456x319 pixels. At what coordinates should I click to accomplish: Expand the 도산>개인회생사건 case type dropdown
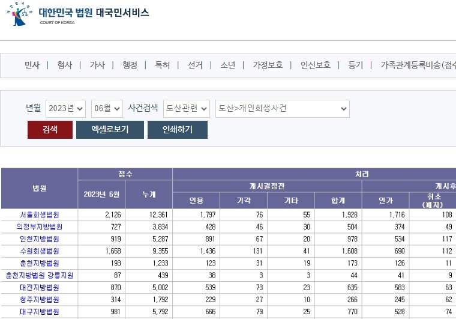pyautogui.click(x=283, y=109)
